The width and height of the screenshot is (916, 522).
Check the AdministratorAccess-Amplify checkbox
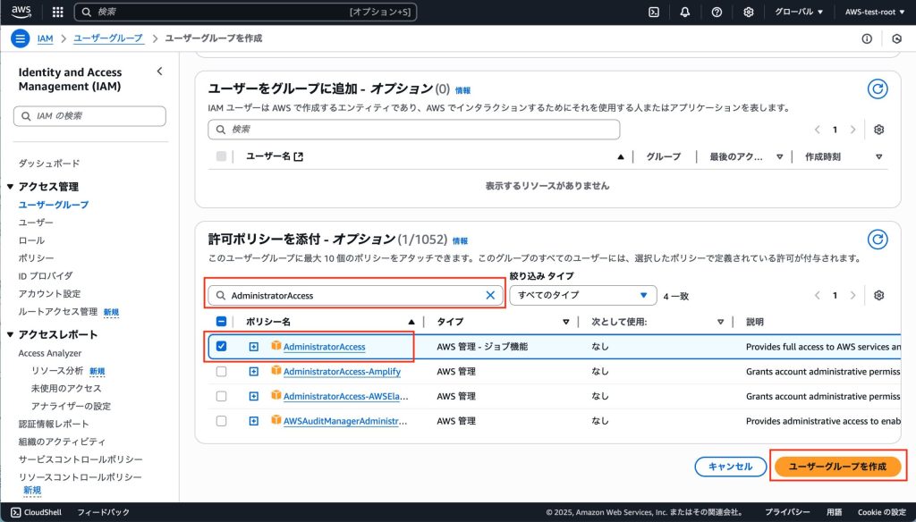pyautogui.click(x=222, y=371)
